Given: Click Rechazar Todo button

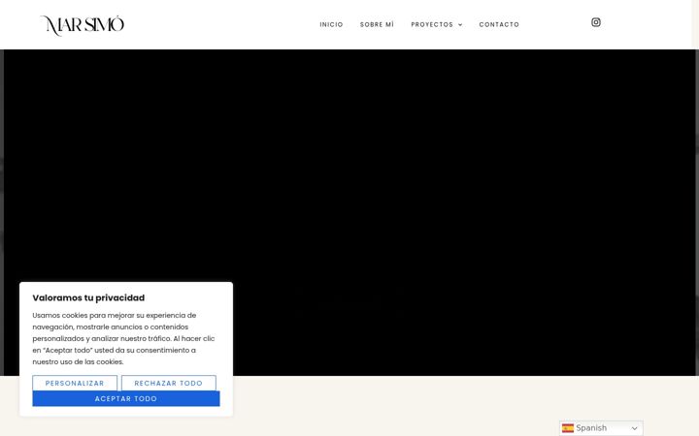Looking at the screenshot, I should pyautogui.click(x=169, y=383).
